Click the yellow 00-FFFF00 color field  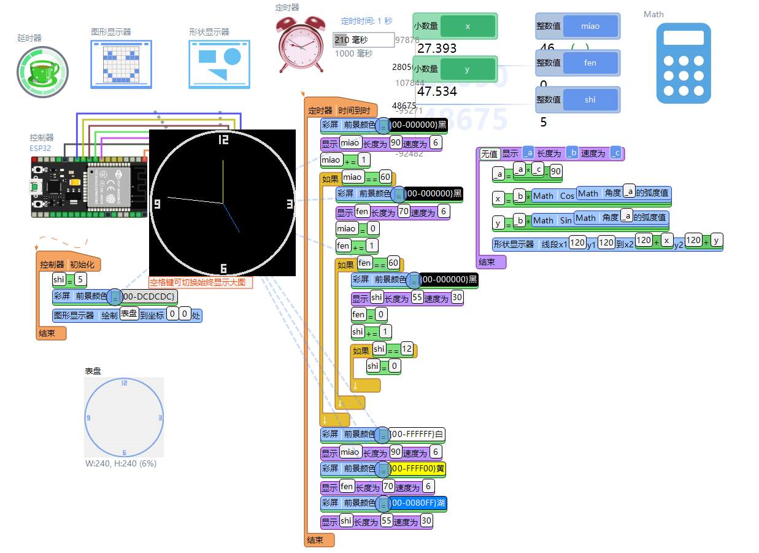417,468
